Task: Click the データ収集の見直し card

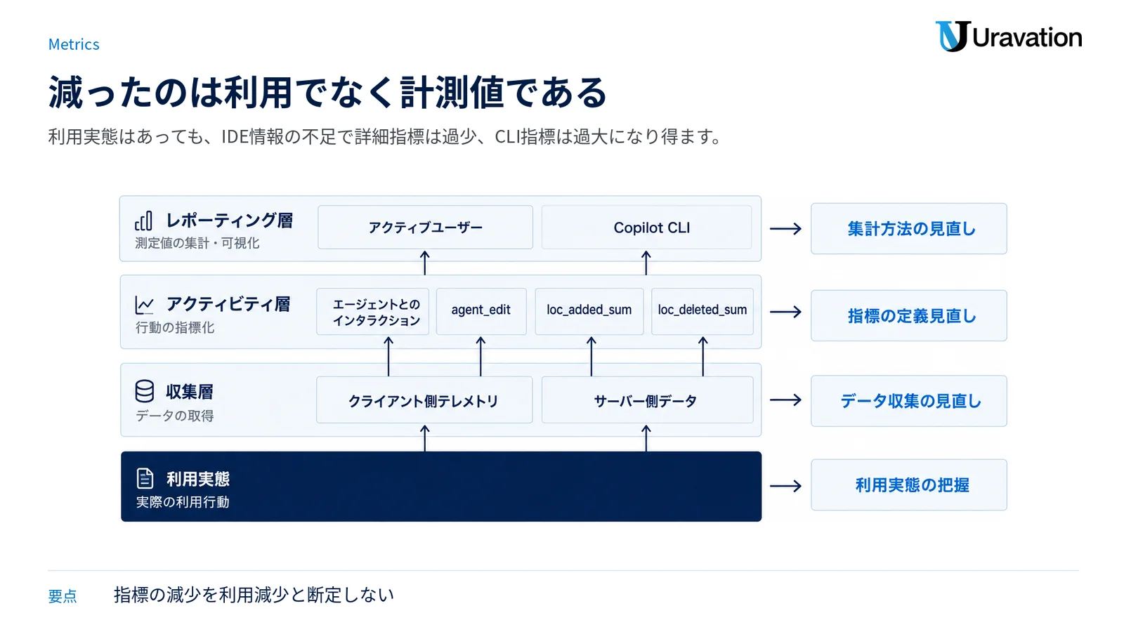Action: [909, 401]
